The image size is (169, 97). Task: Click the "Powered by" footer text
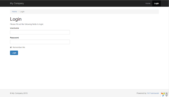[x=142, y=93]
